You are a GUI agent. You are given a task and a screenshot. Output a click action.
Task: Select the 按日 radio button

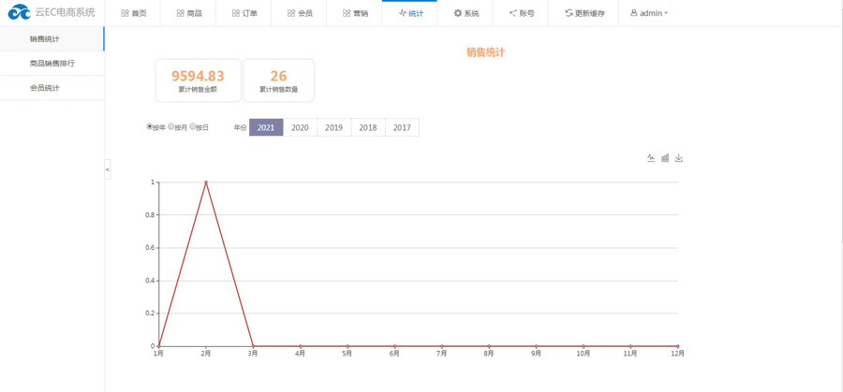tap(193, 126)
